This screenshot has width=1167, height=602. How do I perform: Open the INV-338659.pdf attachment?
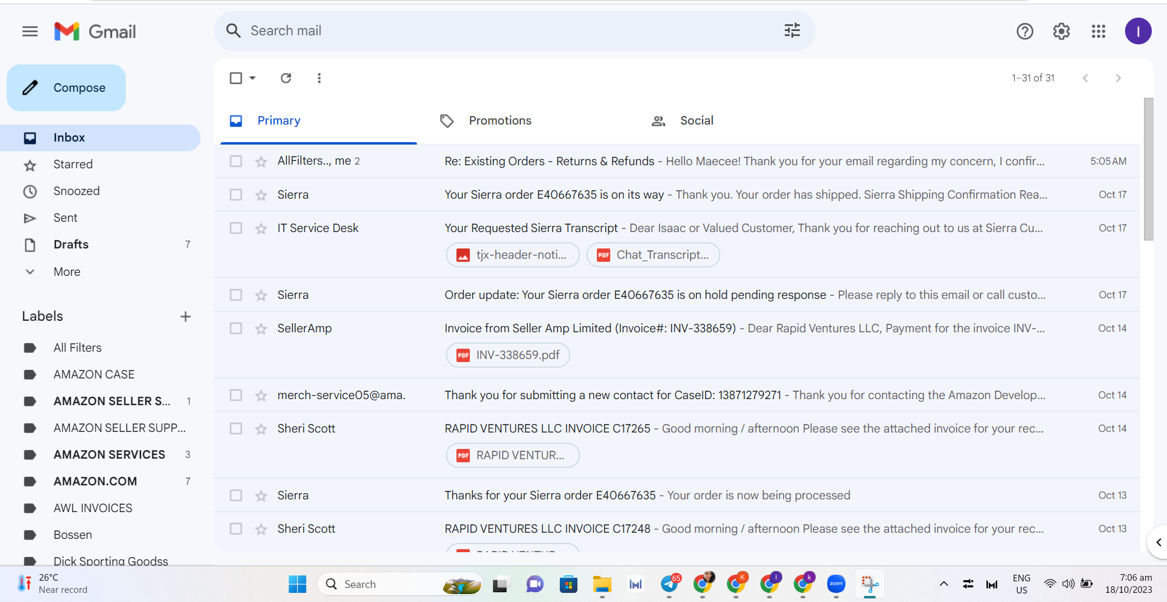click(x=508, y=355)
